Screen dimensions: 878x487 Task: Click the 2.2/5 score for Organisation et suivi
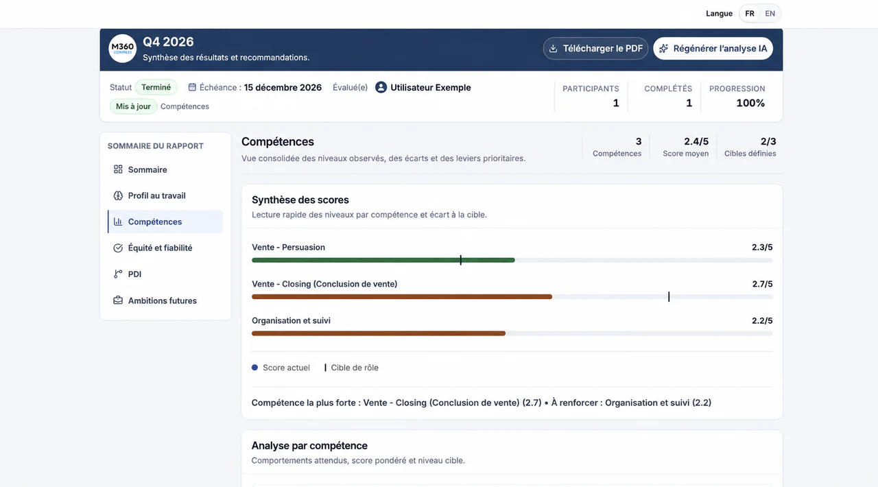[x=762, y=320]
